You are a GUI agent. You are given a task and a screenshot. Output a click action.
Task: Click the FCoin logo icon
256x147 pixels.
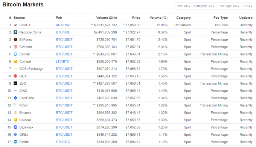15,105
